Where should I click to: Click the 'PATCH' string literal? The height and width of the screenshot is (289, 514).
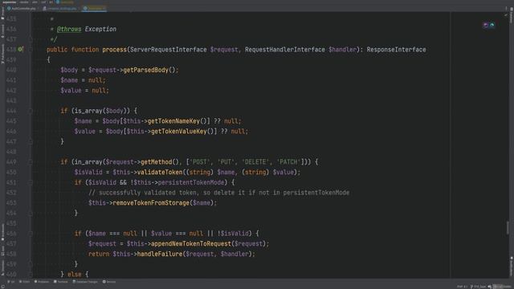[x=288, y=162]
